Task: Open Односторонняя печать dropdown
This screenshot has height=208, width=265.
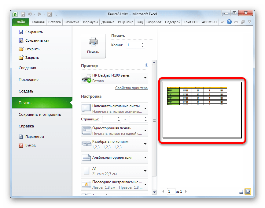Action: 114,130
